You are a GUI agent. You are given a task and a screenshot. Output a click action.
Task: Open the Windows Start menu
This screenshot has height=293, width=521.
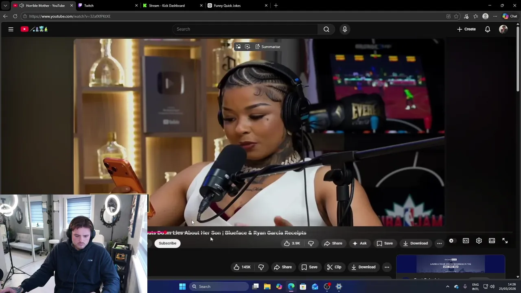click(x=182, y=286)
